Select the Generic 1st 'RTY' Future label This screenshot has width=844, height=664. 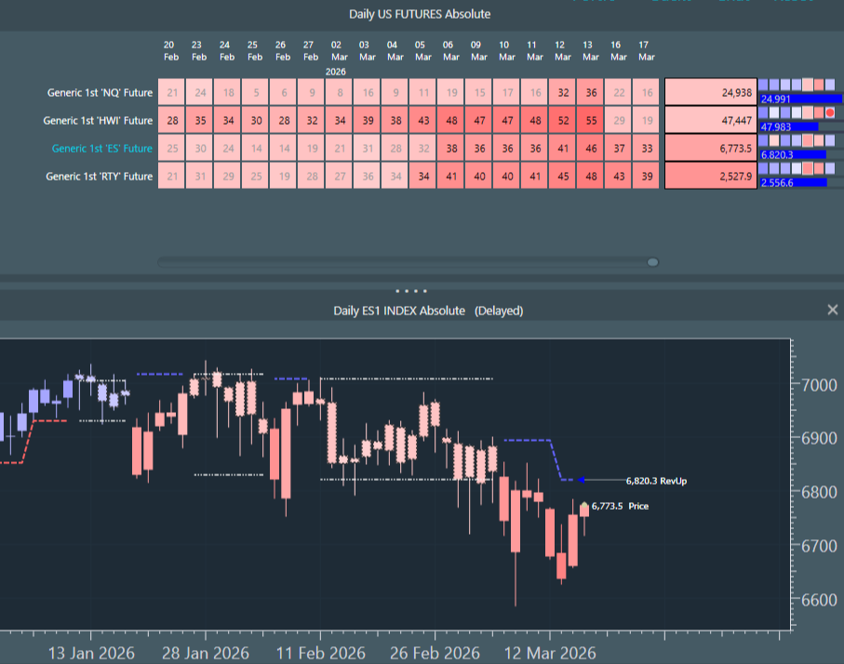click(99, 176)
